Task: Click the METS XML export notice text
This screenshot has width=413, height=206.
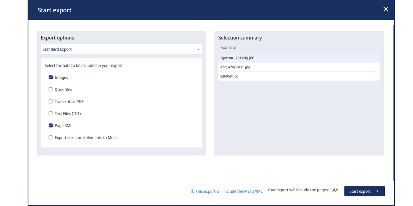Action: pyautogui.click(x=229, y=191)
